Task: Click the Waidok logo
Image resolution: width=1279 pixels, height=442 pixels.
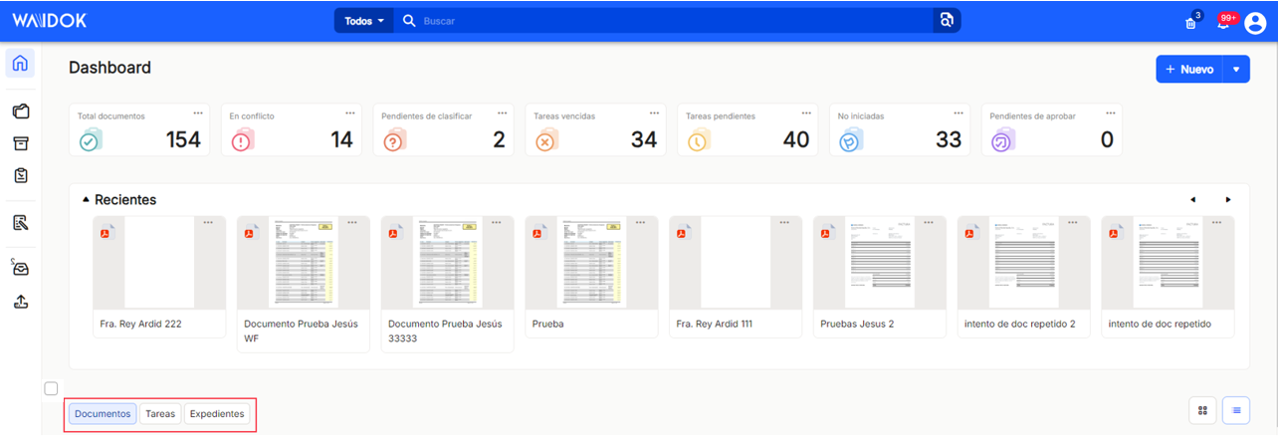Action: click(x=50, y=20)
